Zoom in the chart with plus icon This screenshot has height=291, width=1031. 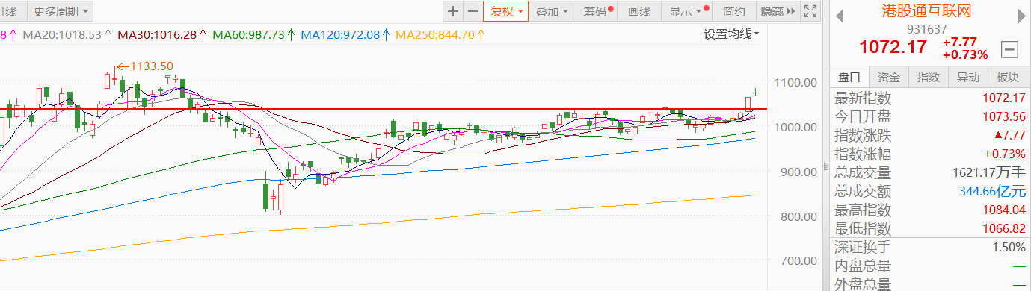[x=453, y=11]
